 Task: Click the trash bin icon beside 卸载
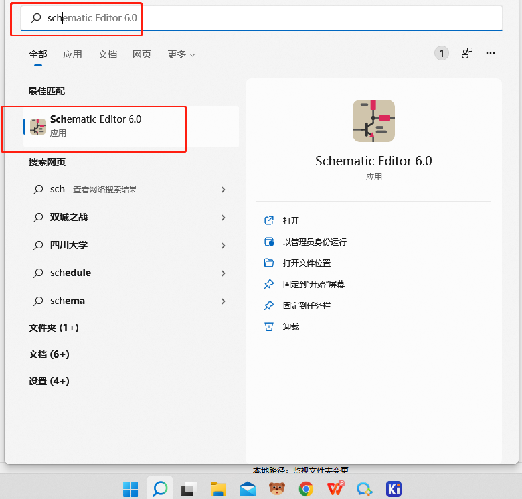pos(269,326)
